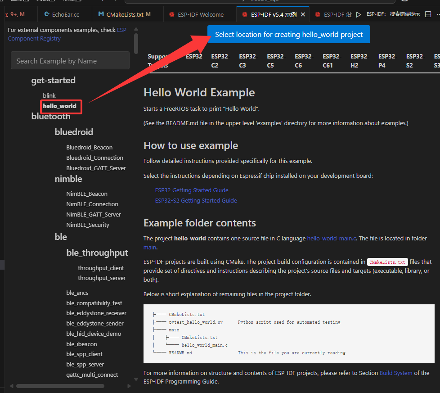Select the blink example in the list

tap(49, 95)
